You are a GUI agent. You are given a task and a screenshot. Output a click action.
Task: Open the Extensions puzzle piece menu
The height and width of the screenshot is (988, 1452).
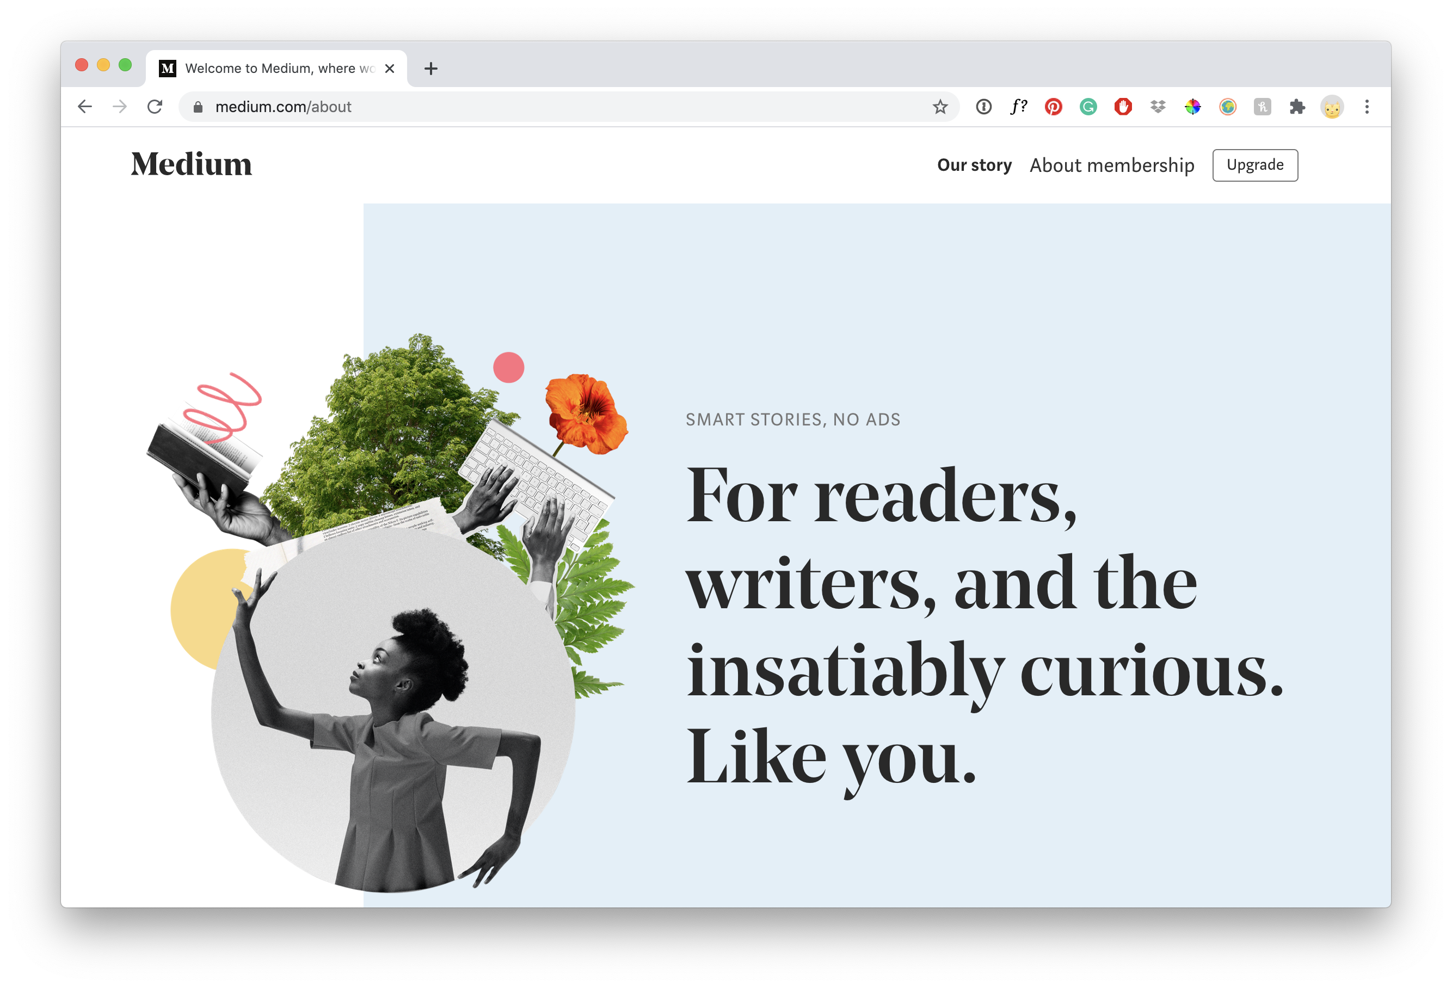point(1297,107)
